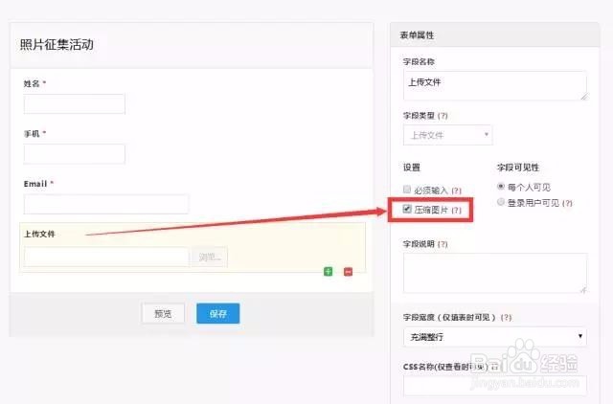Click the 手机 field label
This screenshot has width=613, height=404.
32,134
